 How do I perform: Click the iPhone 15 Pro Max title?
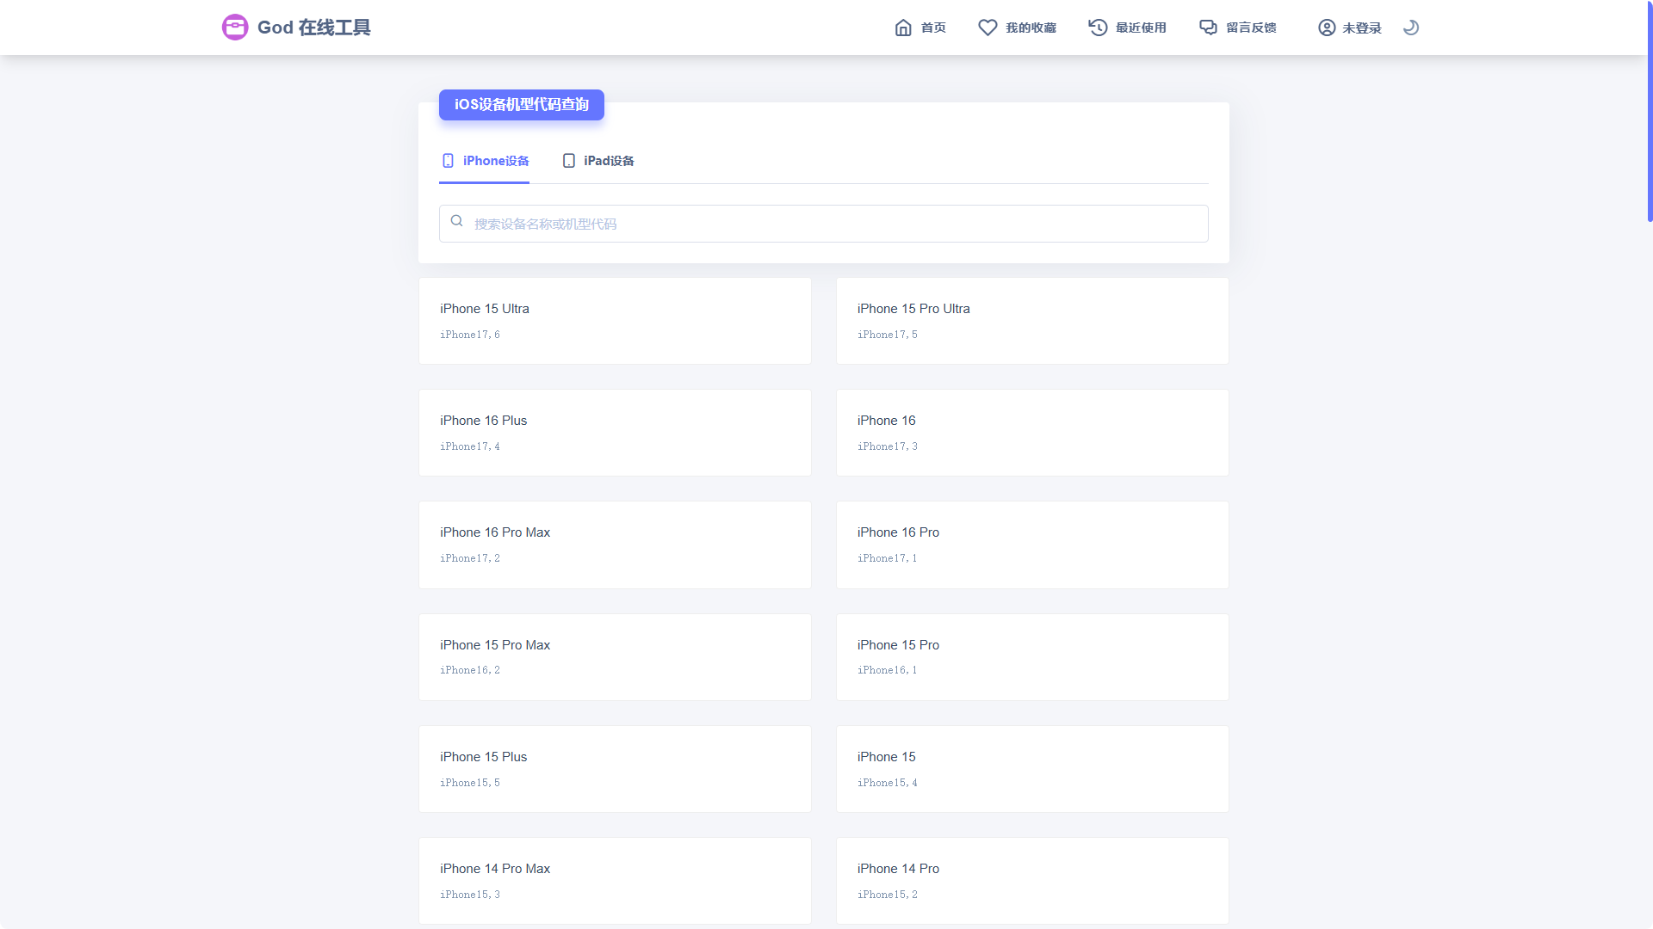pyautogui.click(x=495, y=645)
